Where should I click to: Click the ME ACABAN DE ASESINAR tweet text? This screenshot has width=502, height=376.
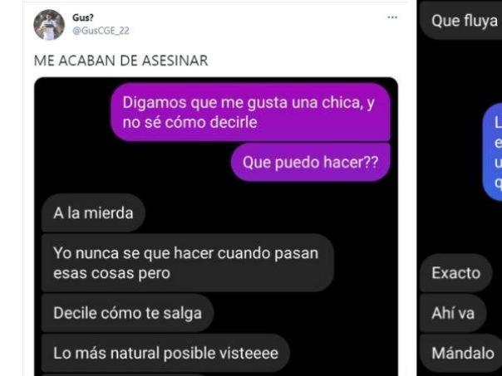point(121,61)
